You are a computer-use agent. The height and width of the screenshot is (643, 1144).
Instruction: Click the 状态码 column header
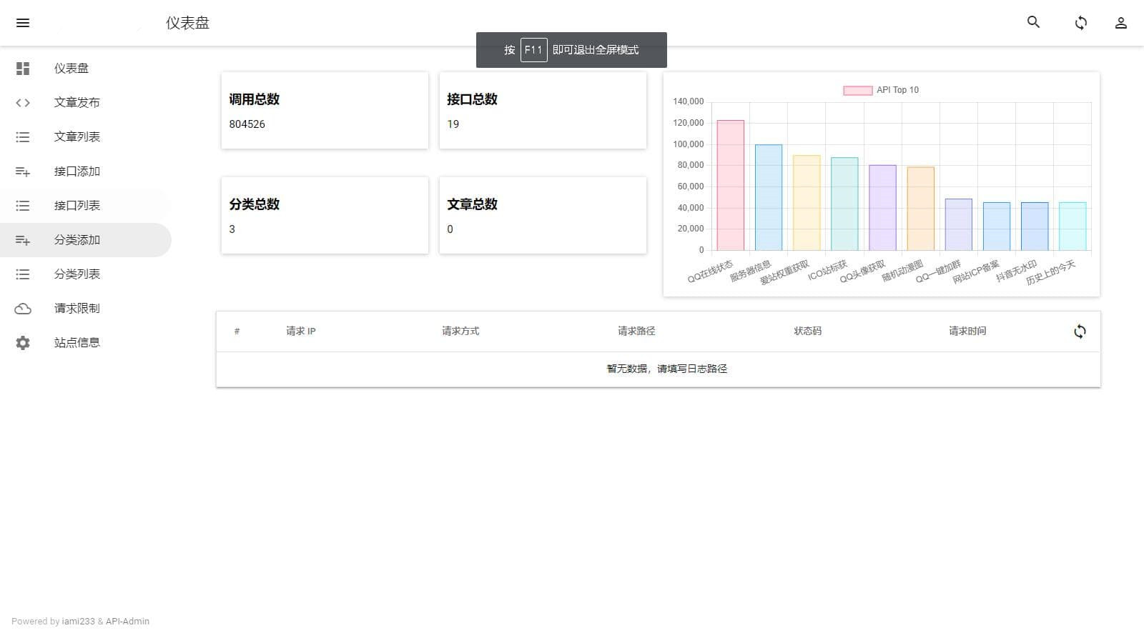click(807, 332)
